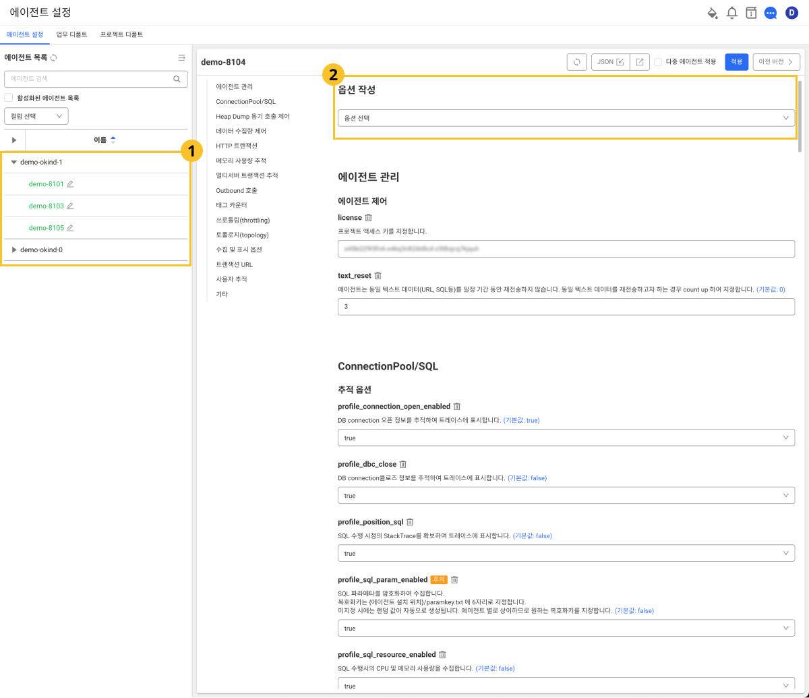This screenshot has width=809, height=698.
Task: Expand all groups from the table header arrow
Action: (13, 140)
